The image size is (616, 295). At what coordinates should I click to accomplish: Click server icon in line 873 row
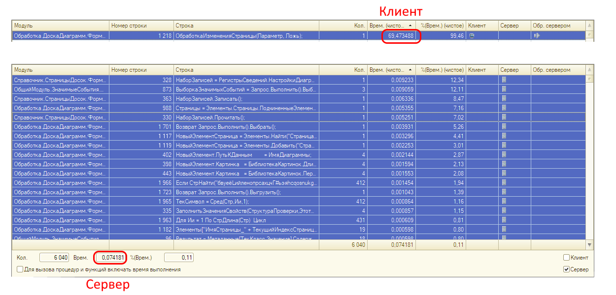pyautogui.click(x=504, y=89)
